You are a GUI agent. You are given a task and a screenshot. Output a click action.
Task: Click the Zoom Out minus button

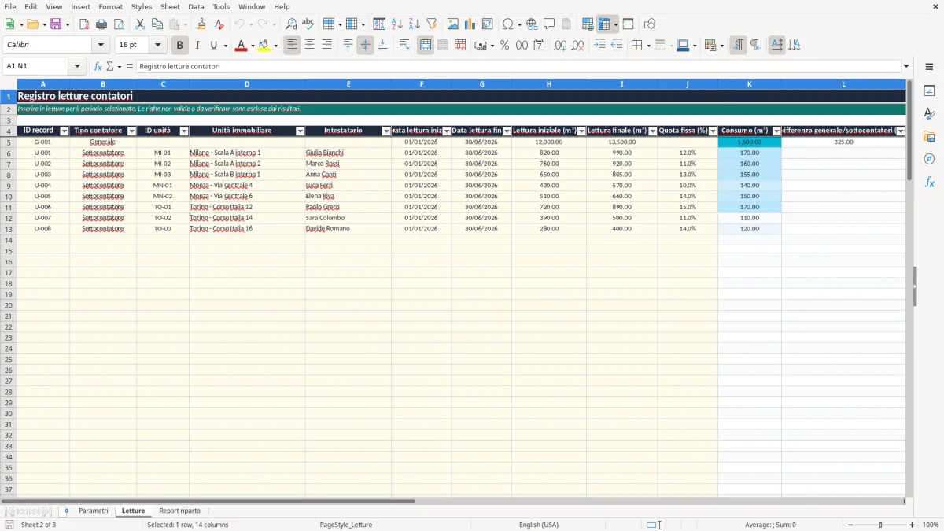(850, 525)
